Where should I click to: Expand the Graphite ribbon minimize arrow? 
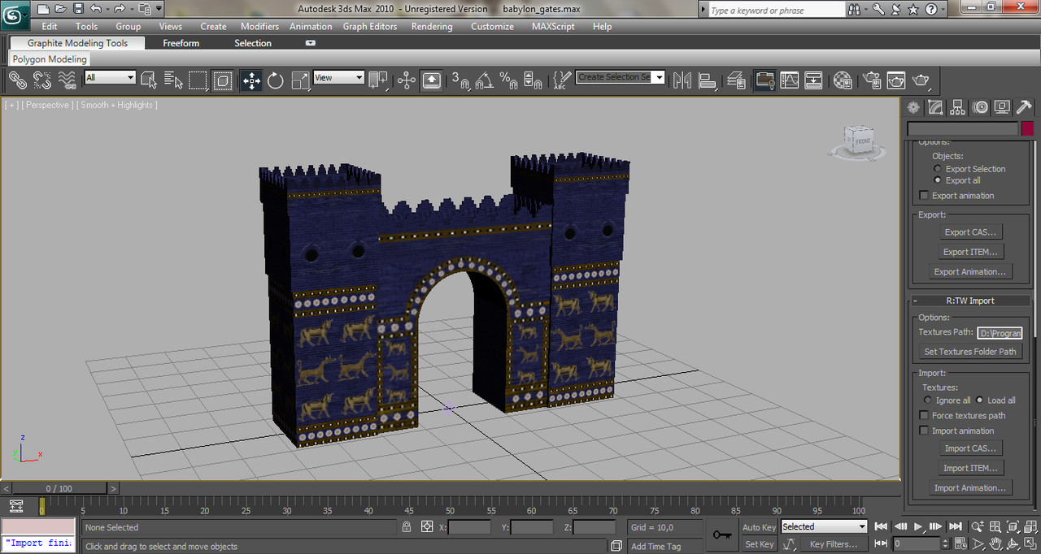point(310,43)
